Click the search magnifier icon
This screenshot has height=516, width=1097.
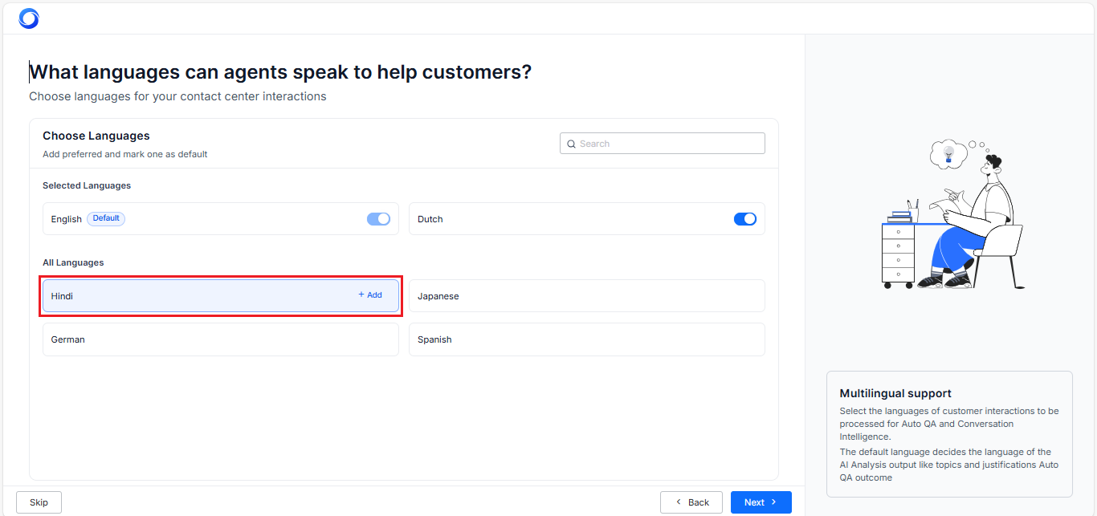pyautogui.click(x=571, y=144)
